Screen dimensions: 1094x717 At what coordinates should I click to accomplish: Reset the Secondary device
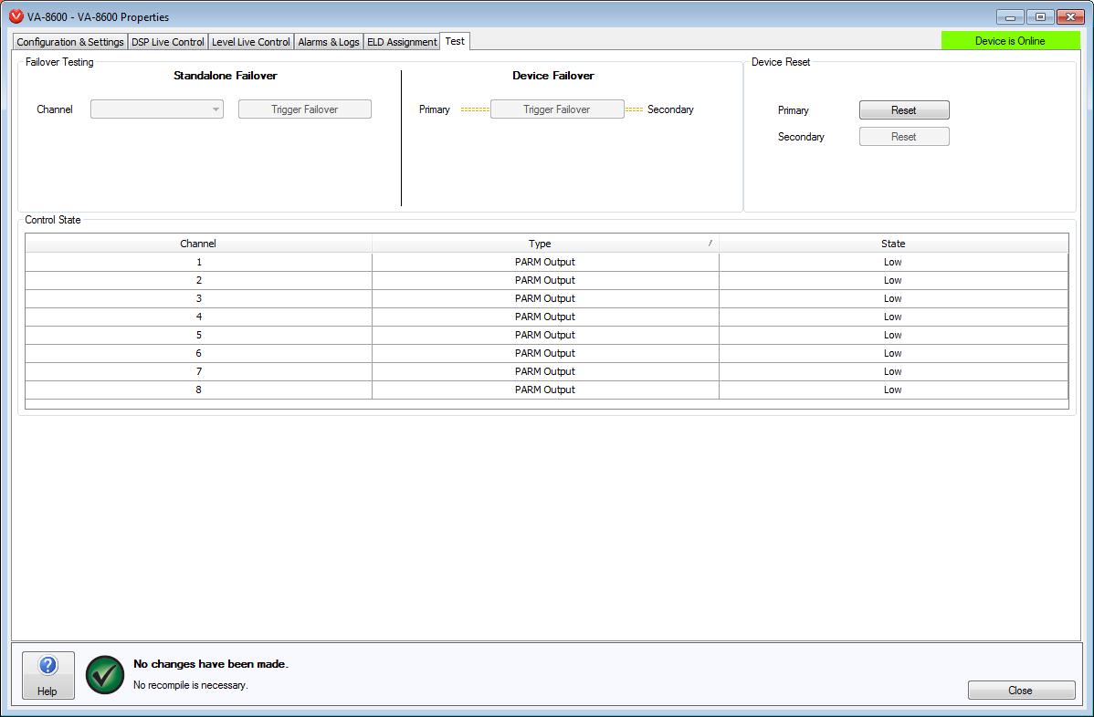(903, 137)
